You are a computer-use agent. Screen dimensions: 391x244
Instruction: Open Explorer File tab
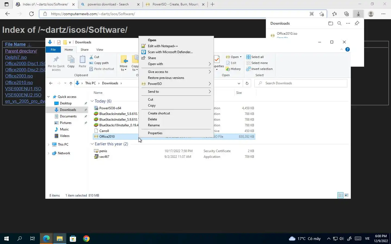53,50
